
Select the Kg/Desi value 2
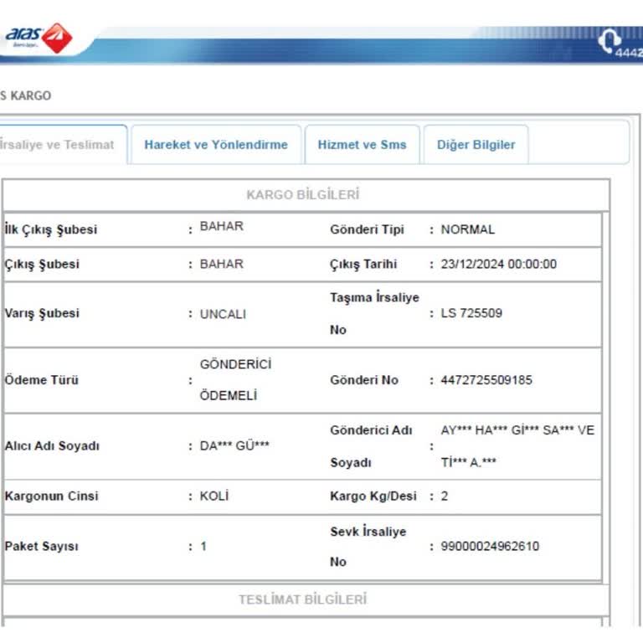pyautogui.click(x=445, y=496)
